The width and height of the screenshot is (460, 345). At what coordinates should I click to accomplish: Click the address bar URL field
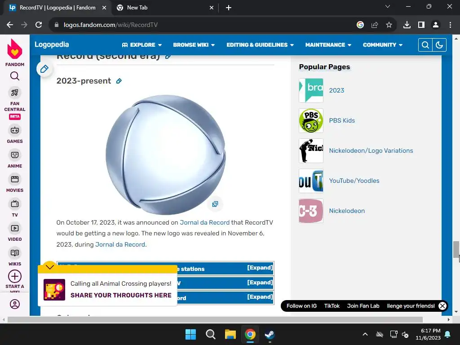coord(203,25)
